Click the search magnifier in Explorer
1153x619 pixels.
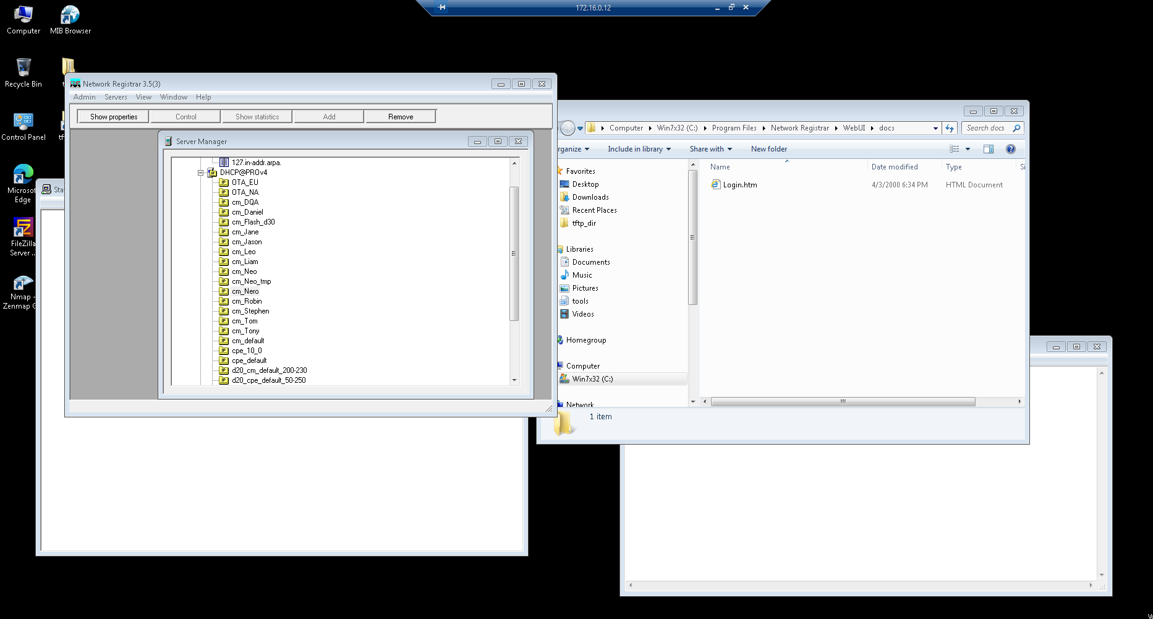tap(1016, 128)
